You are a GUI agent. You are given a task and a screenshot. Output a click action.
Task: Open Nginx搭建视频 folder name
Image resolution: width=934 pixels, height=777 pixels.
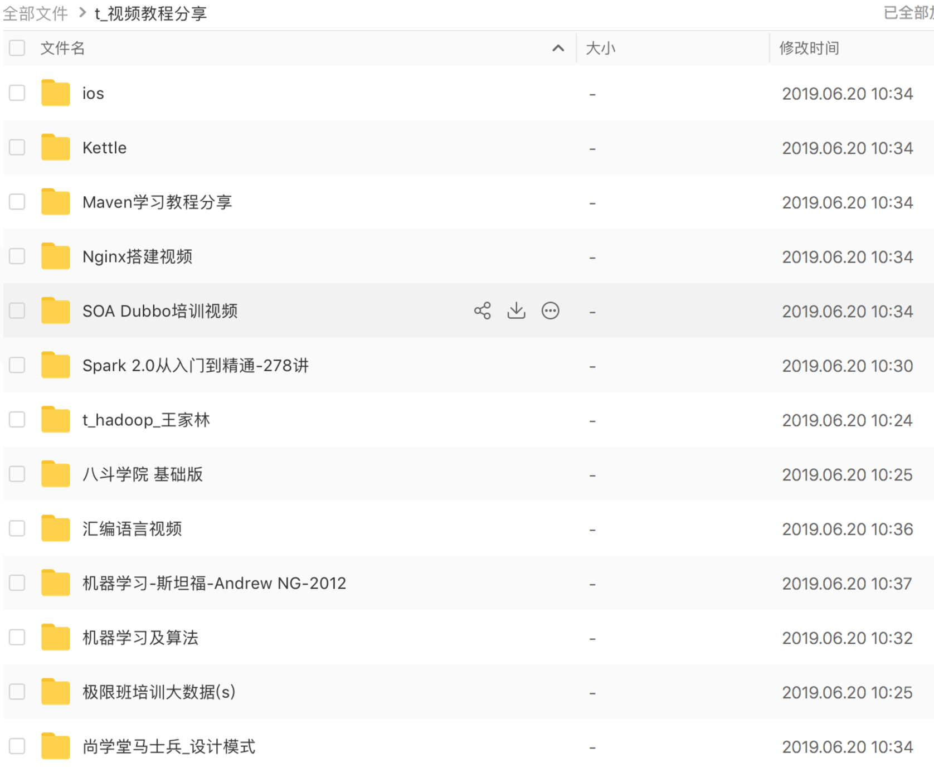138,256
